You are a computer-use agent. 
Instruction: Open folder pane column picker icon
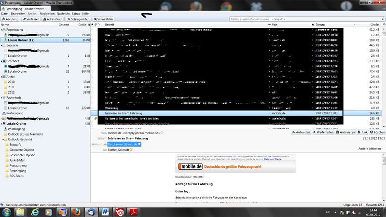(x=89, y=25)
